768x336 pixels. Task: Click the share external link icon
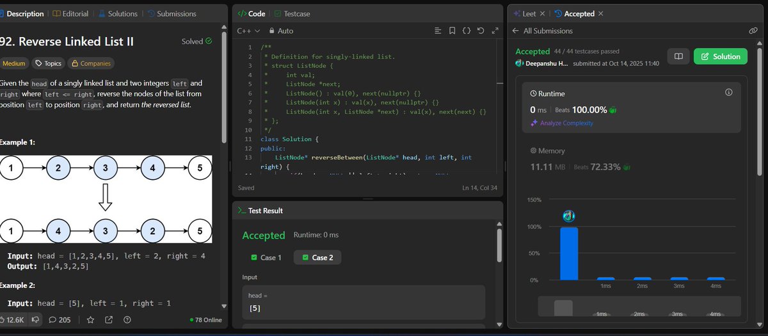(x=109, y=319)
